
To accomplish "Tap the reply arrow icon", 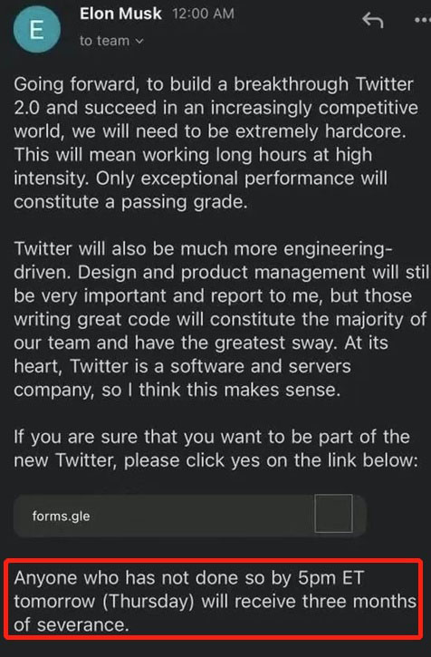I will pyautogui.click(x=373, y=20).
